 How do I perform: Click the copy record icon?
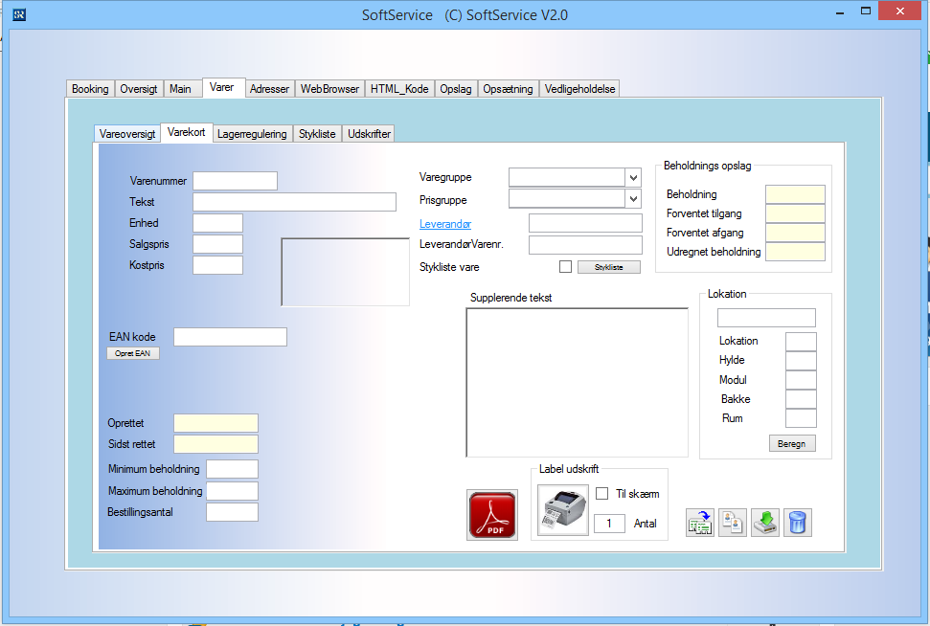[733, 522]
